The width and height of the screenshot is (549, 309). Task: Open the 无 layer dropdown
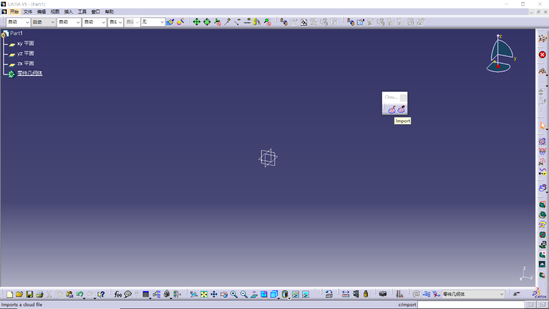point(152,22)
